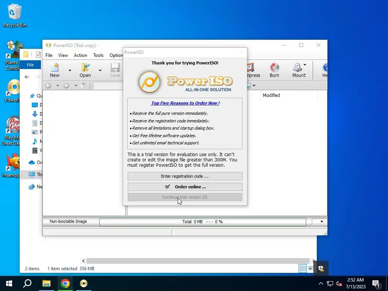The image size is (388, 291).
Task: Click the Total 0 MB progress bar
Action: [202, 222]
